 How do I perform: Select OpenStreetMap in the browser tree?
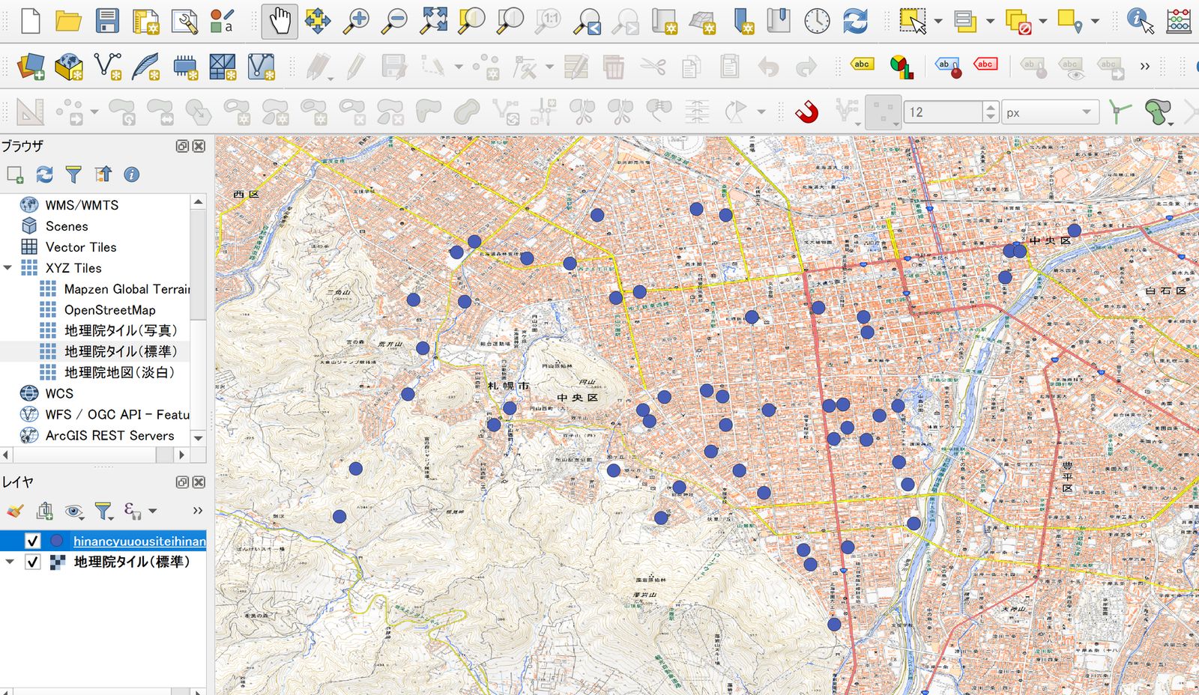click(x=109, y=310)
